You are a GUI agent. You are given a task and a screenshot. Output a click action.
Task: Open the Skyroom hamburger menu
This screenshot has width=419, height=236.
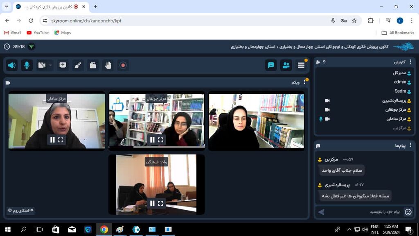[x=301, y=65]
